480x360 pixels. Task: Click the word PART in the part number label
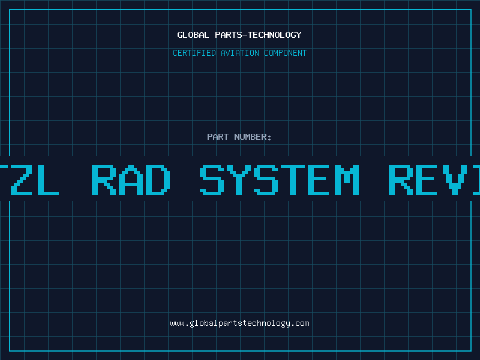pyautogui.click(x=218, y=137)
